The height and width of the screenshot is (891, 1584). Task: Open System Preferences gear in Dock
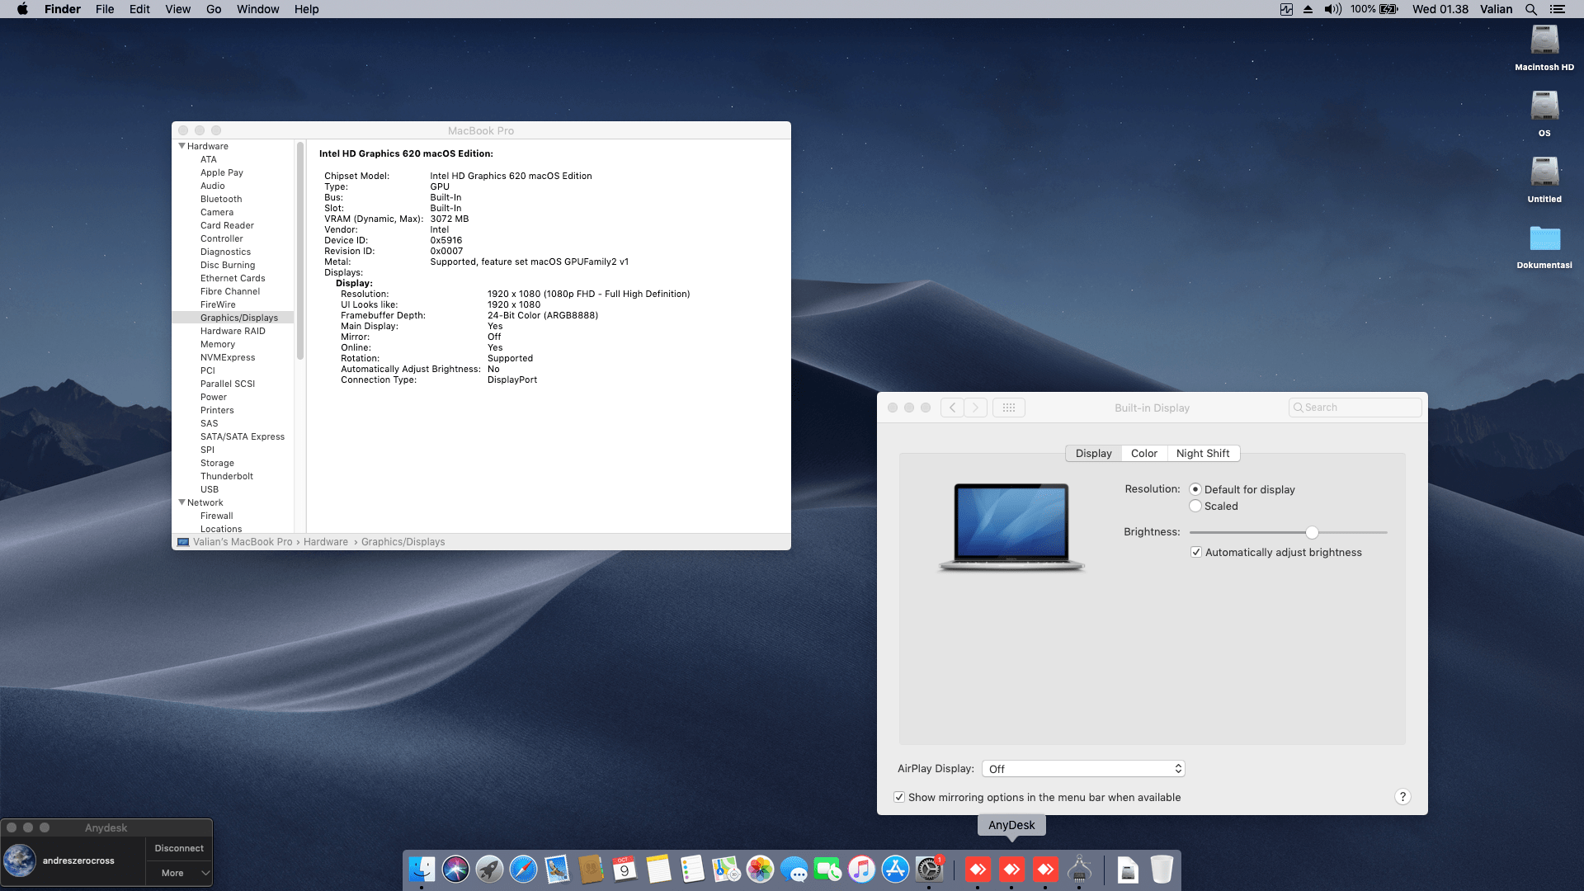pyautogui.click(x=929, y=869)
